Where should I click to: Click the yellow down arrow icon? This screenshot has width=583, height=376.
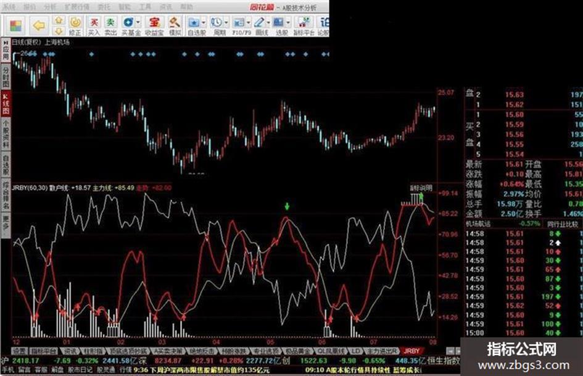point(59,31)
